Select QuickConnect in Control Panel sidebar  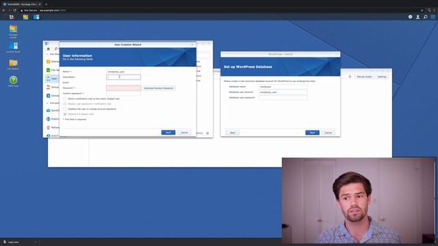(52, 111)
